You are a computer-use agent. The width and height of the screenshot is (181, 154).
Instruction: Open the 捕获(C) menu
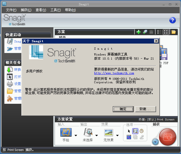[26, 10]
